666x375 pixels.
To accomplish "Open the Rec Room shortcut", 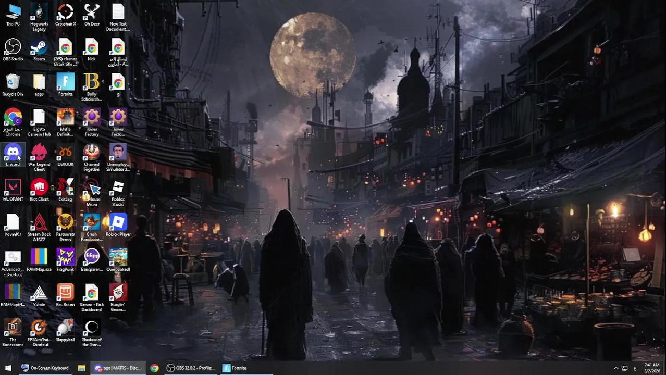I will click(65, 295).
